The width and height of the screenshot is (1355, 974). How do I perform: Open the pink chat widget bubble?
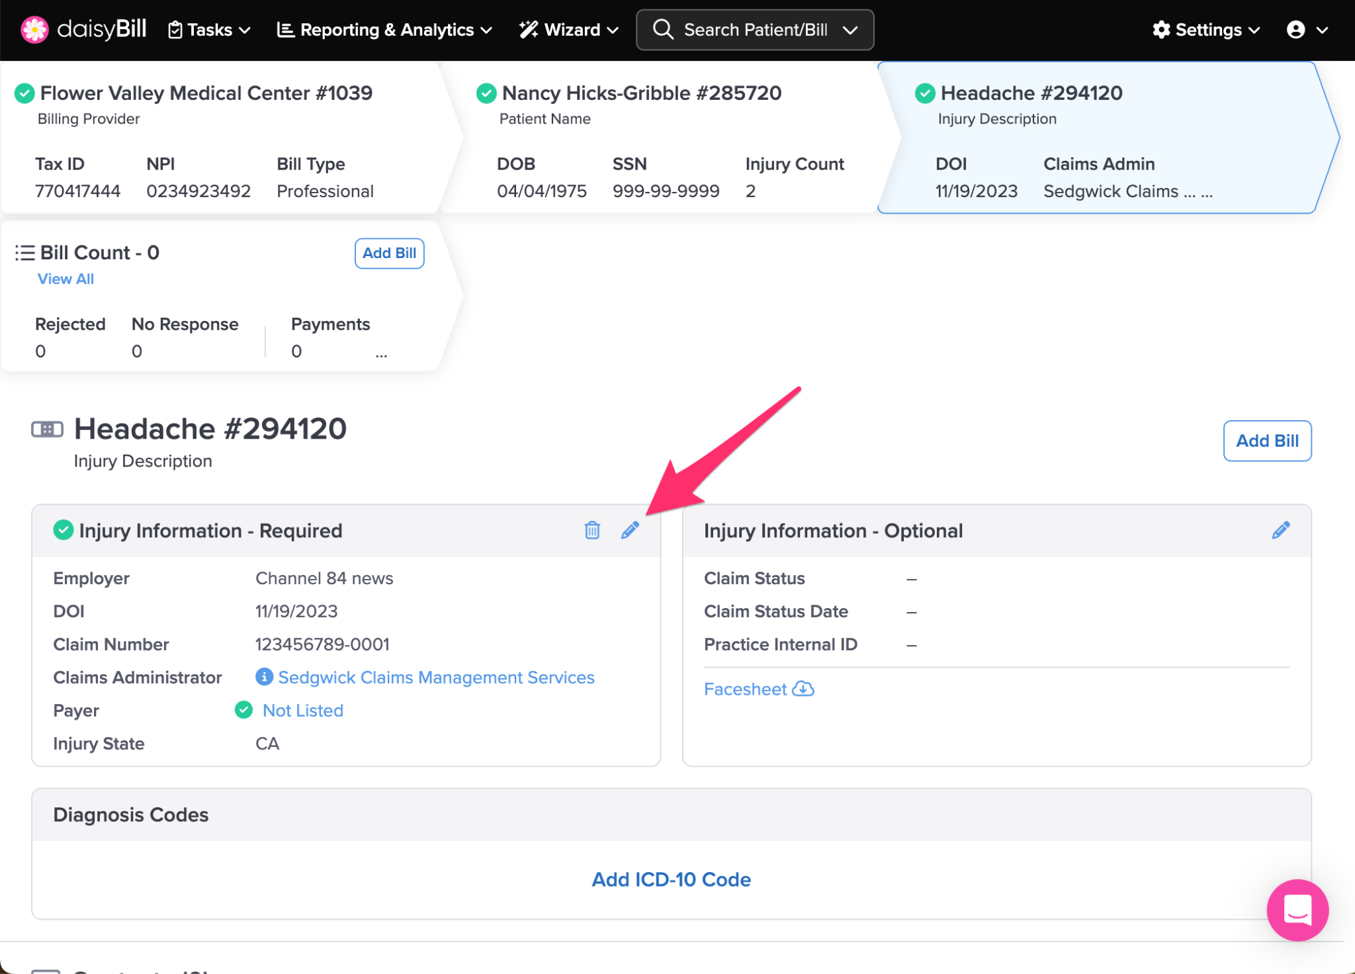click(x=1297, y=910)
